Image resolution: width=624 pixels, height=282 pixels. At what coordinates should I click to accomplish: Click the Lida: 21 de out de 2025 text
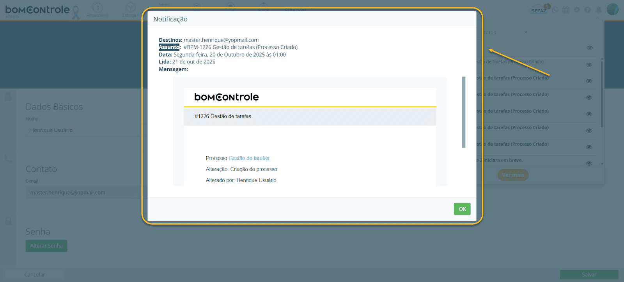pyautogui.click(x=187, y=62)
